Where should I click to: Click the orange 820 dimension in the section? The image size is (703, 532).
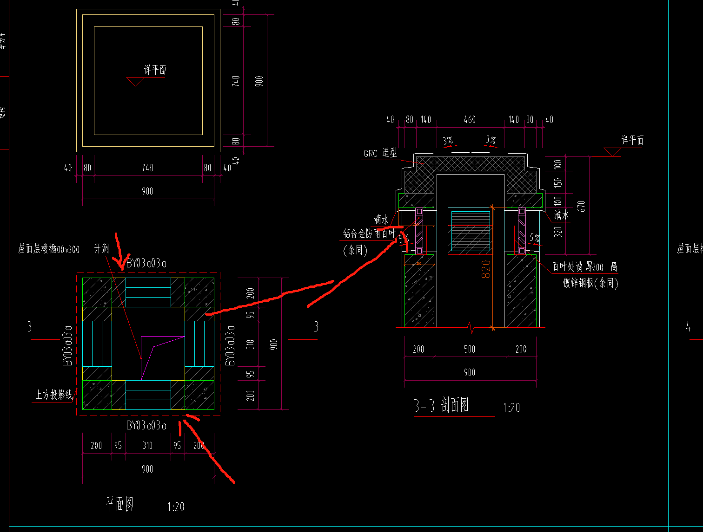click(486, 269)
